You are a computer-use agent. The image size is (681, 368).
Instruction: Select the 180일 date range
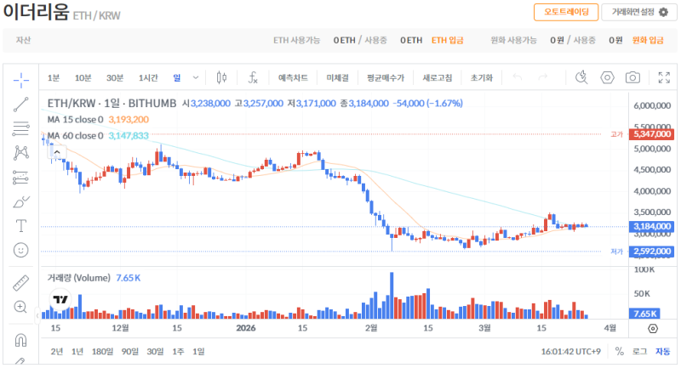click(x=102, y=352)
